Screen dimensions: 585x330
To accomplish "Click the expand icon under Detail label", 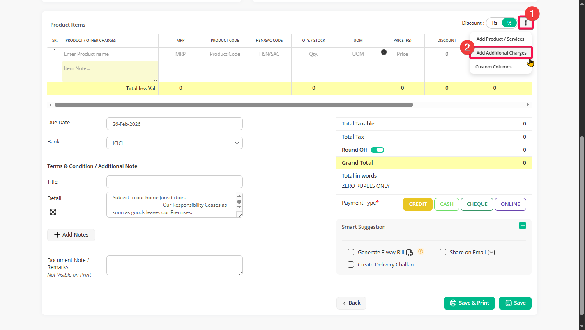I will tap(53, 212).
